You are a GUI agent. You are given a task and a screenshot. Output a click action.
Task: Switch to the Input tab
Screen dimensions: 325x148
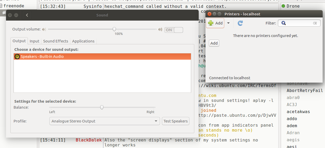[x=34, y=41]
